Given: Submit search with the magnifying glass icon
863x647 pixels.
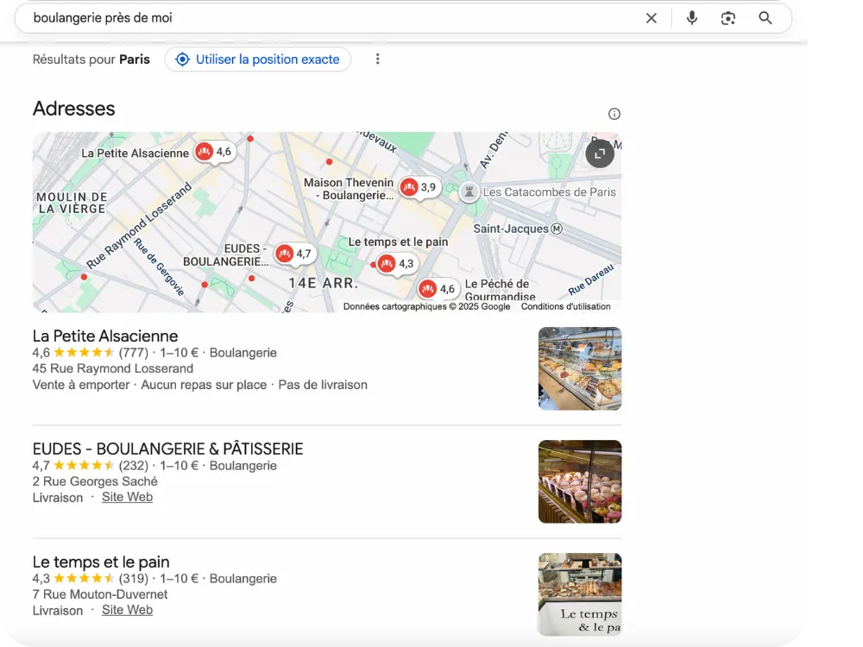Looking at the screenshot, I should pyautogui.click(x=765, y=18).
